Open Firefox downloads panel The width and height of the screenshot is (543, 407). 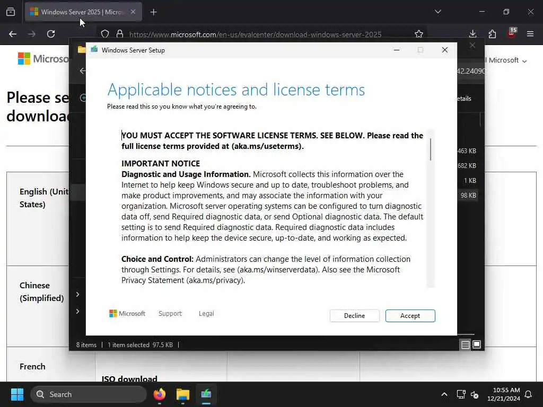click(472, 34)
